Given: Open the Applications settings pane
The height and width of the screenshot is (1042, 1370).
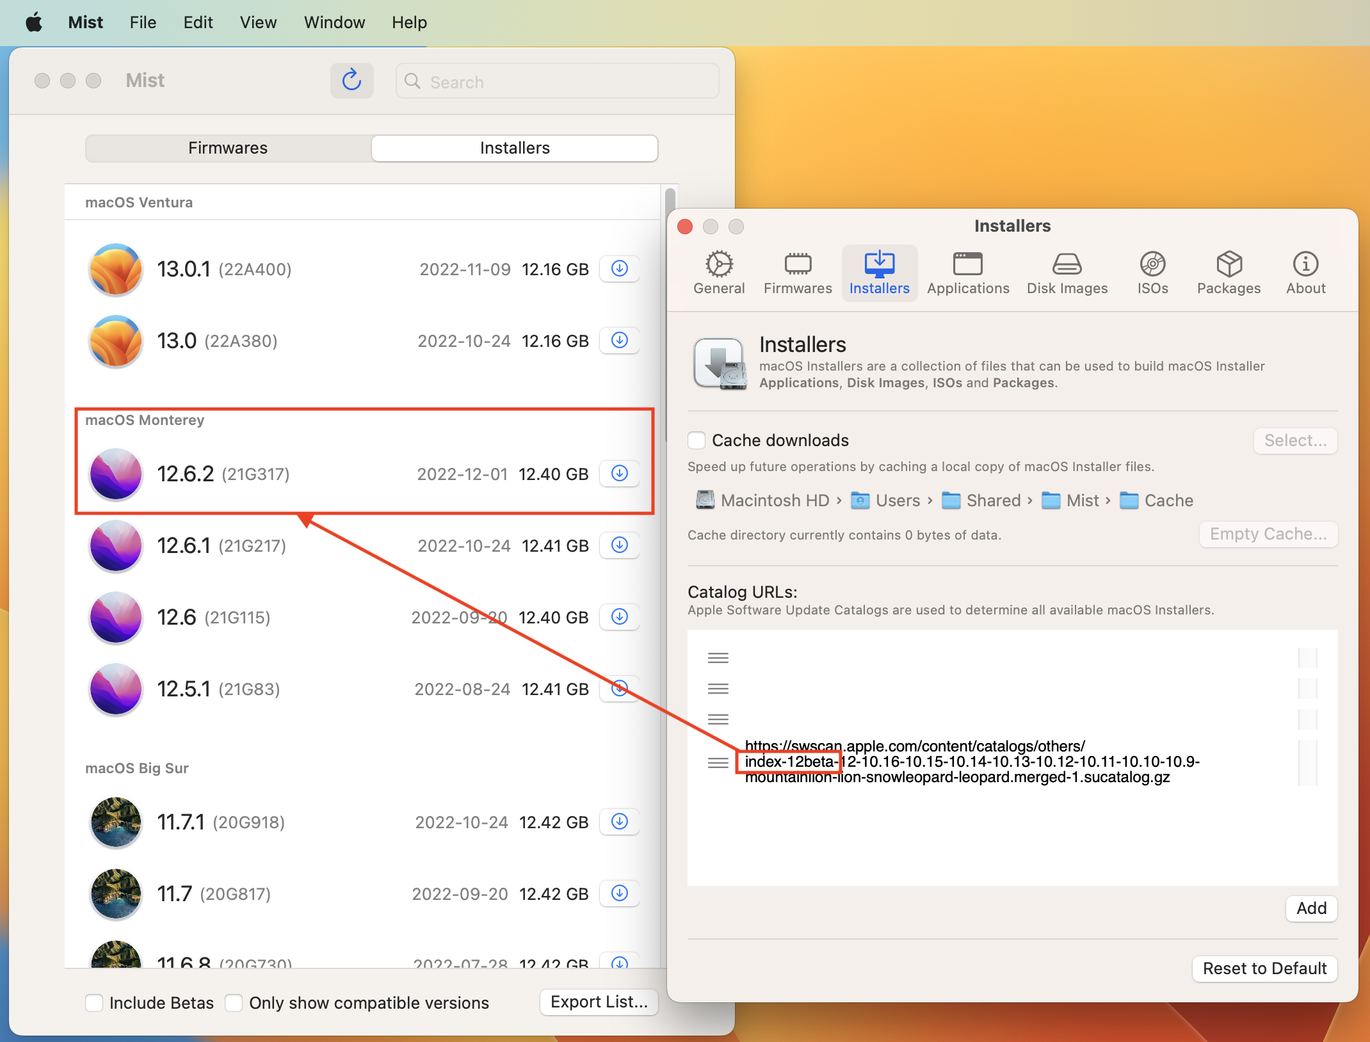Looking at the screenshot, I should pos(968,272).
